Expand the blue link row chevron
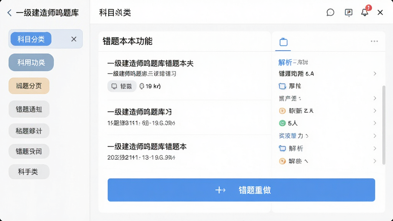 [375, 136]
